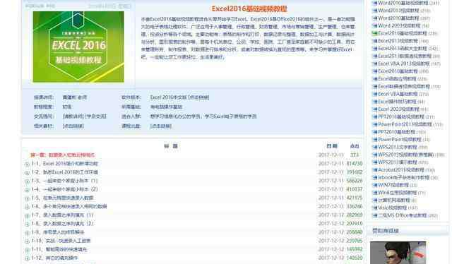Open lesson 1-4 ending in (2)
452x264 pixels.
tap(64, 189)
